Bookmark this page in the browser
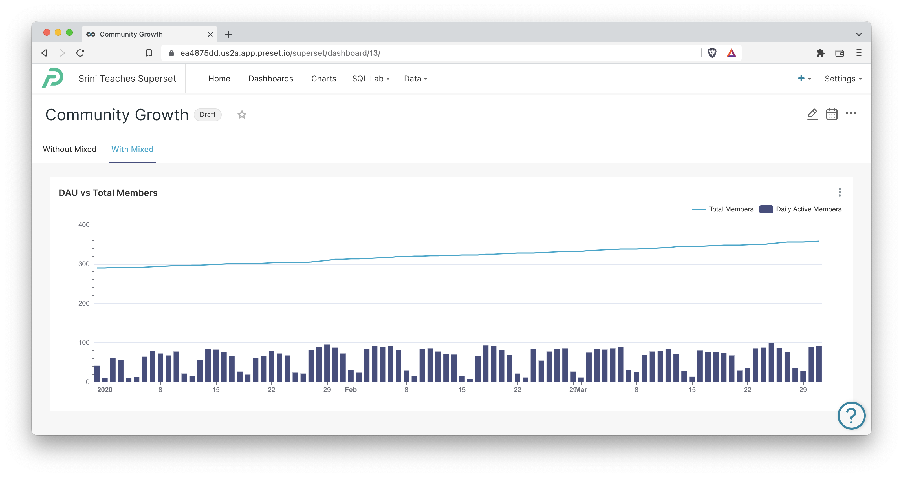903x477 pixels. pos(149,53)
